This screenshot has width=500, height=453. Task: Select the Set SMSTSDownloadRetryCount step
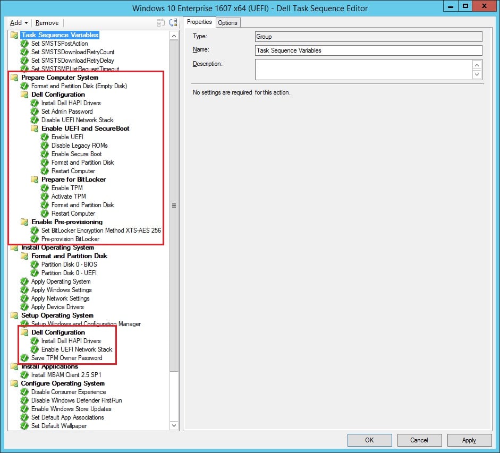(73, 52)
